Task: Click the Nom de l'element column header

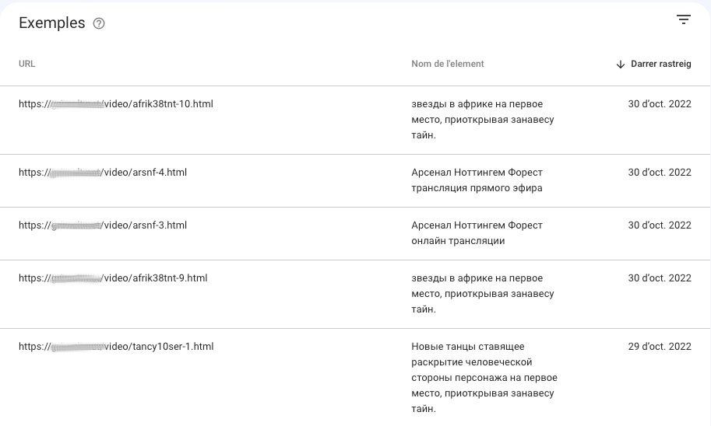Action: click(x=448, y=64)
